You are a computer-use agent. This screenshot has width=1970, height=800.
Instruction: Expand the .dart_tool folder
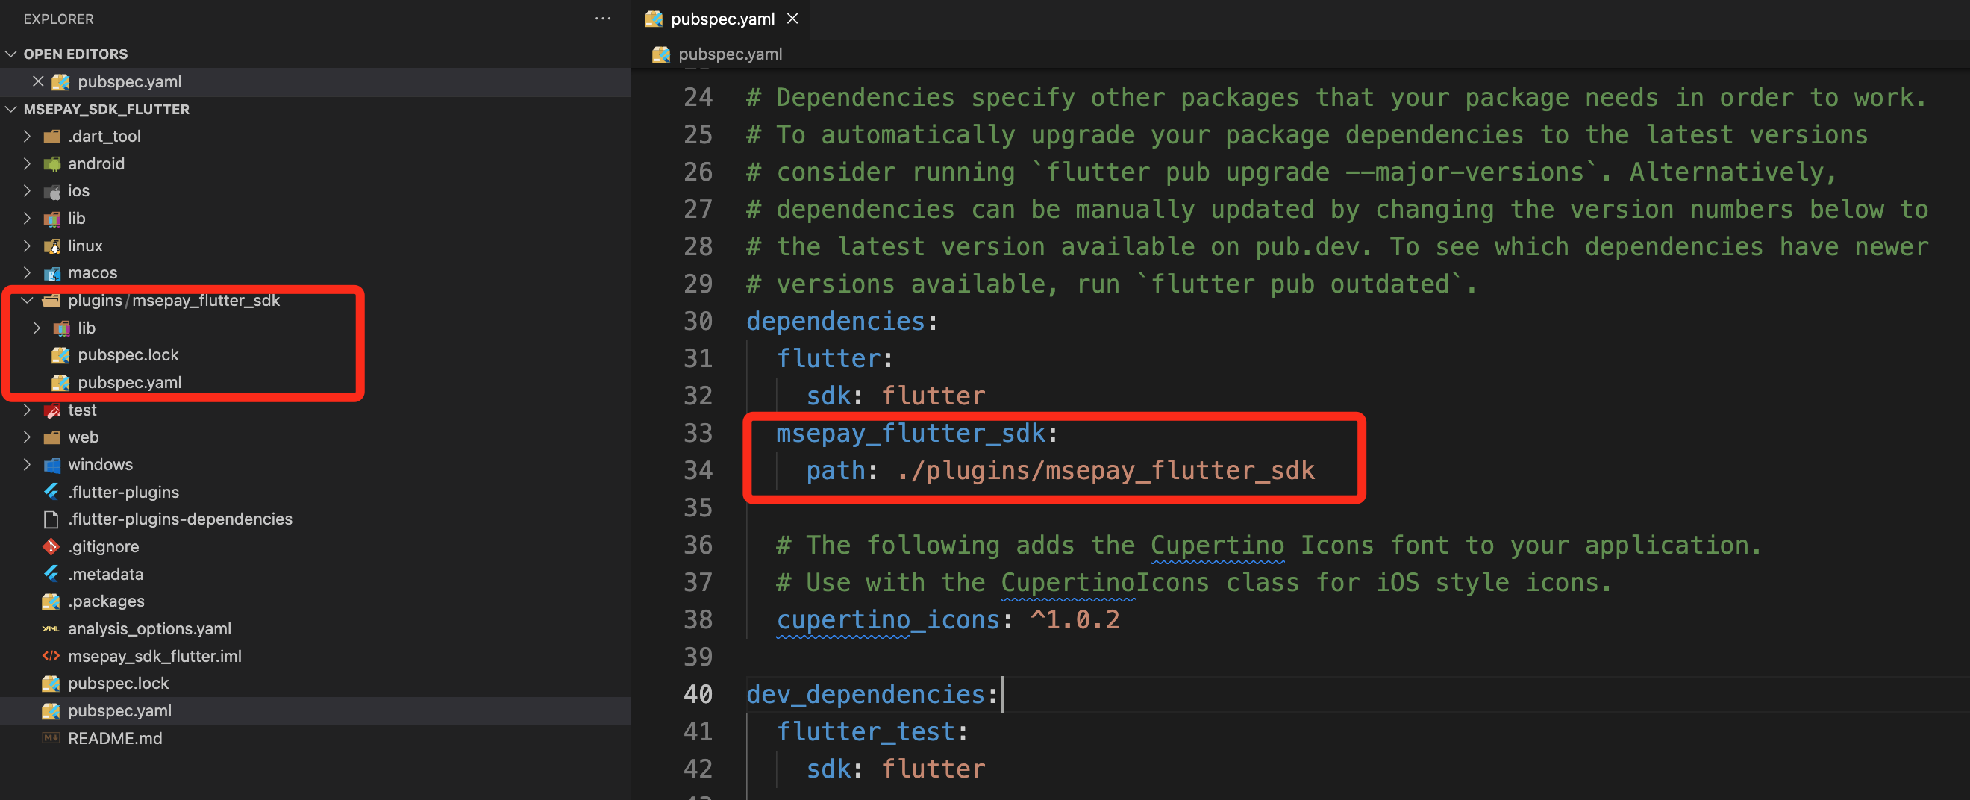[x=28, y=136]
